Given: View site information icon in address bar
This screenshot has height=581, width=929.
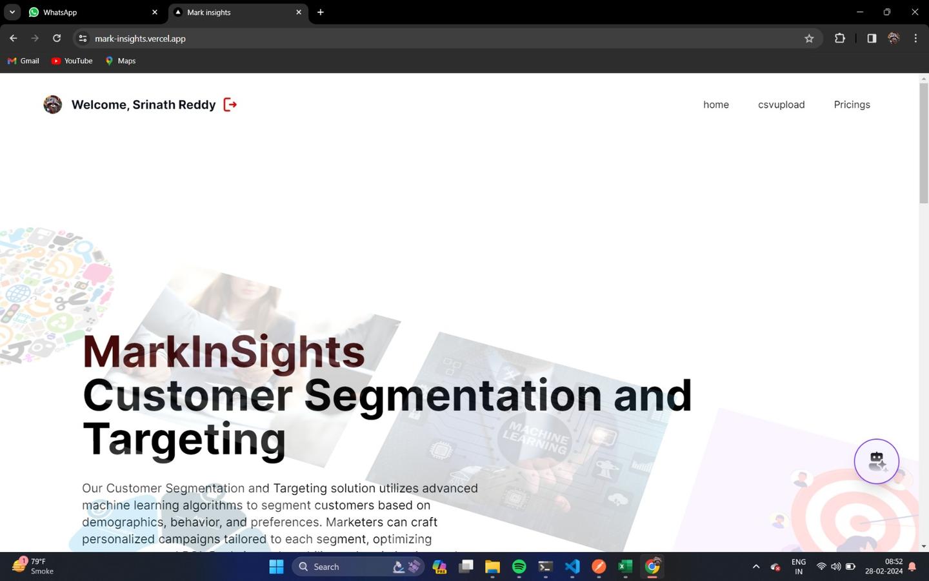Looking at the screenshot, I should (x=83, y=39).
